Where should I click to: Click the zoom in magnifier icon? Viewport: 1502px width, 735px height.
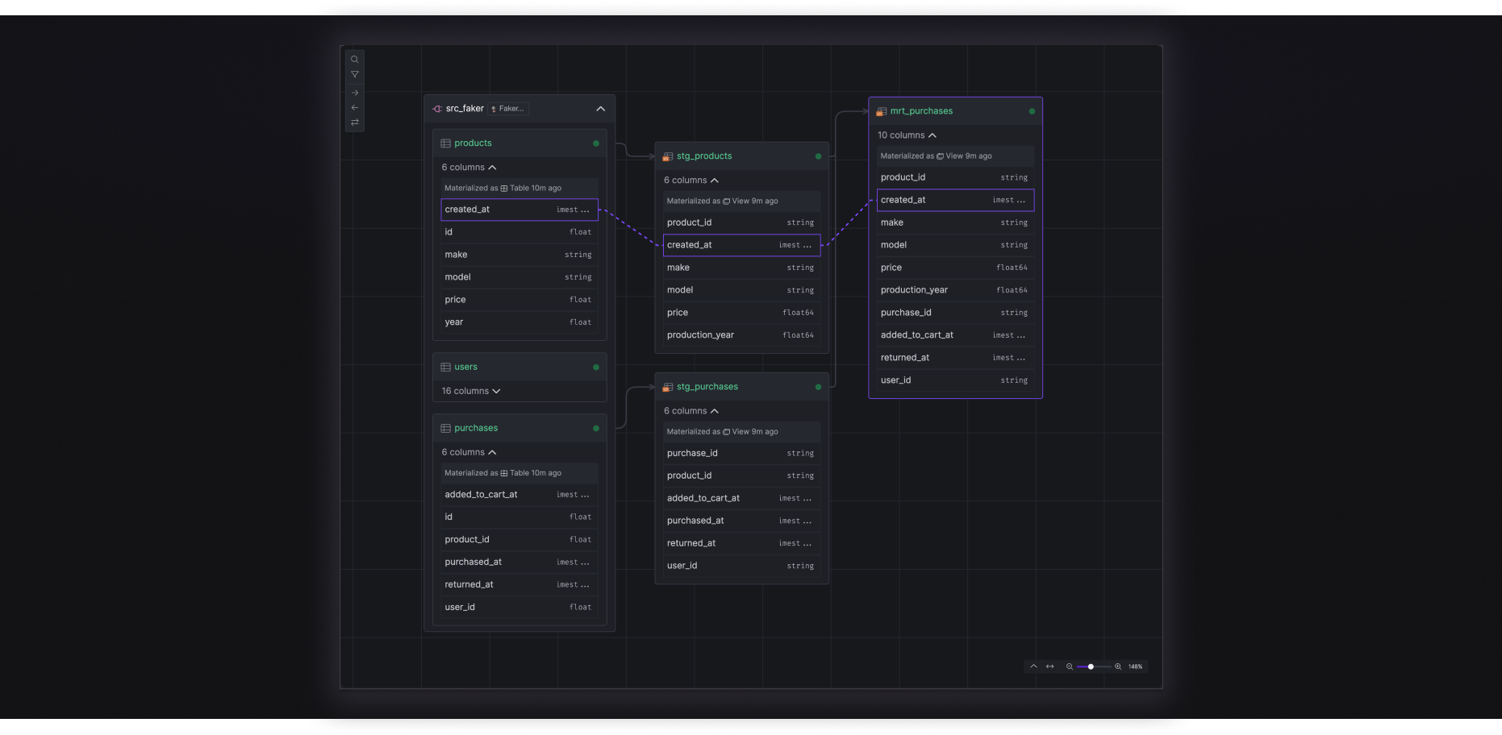[1118, 666]
